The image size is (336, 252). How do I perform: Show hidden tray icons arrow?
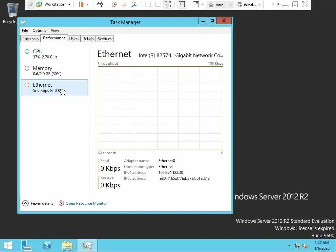coord(289,245)
